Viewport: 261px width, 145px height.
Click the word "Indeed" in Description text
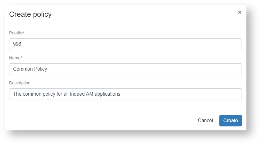point(78,94)
